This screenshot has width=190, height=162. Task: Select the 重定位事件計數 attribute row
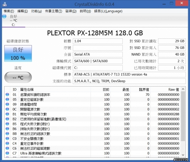pos(93,144)
